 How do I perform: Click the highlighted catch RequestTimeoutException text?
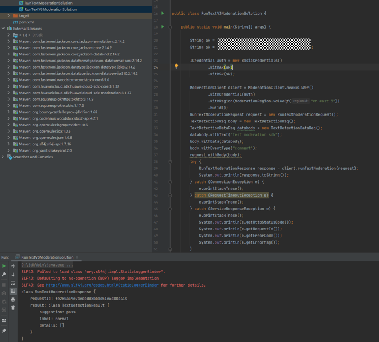click(x=231, y=195)
